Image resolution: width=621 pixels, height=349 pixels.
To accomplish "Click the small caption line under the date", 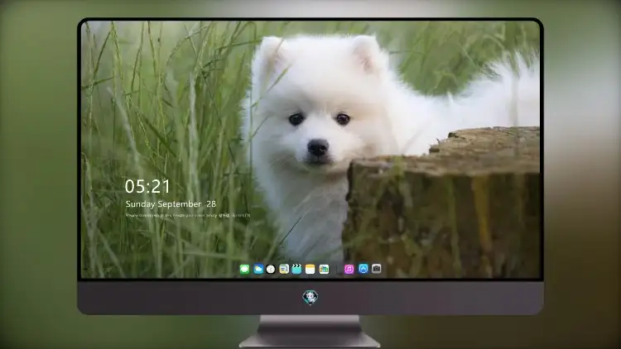I will [x=188, y=216].
